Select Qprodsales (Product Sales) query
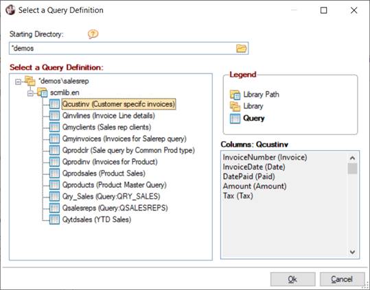370x290 pixels. pos(104,173)
